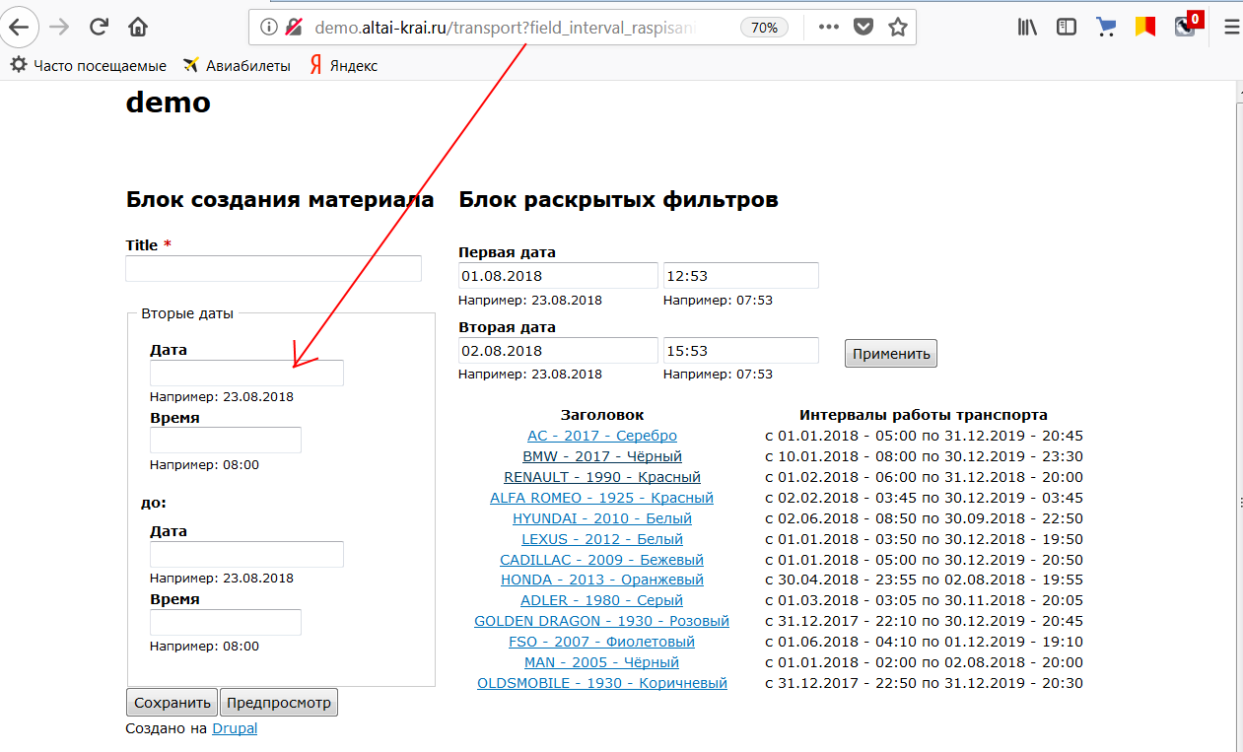Click Интервалы работы транспорта column header
Viewport: 1243px width, 752px height.
point(924,415)
